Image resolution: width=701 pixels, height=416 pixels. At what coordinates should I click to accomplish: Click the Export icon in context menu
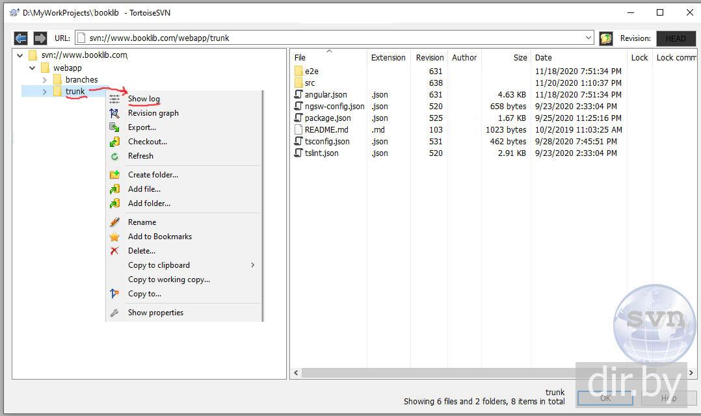pos(114,127)
